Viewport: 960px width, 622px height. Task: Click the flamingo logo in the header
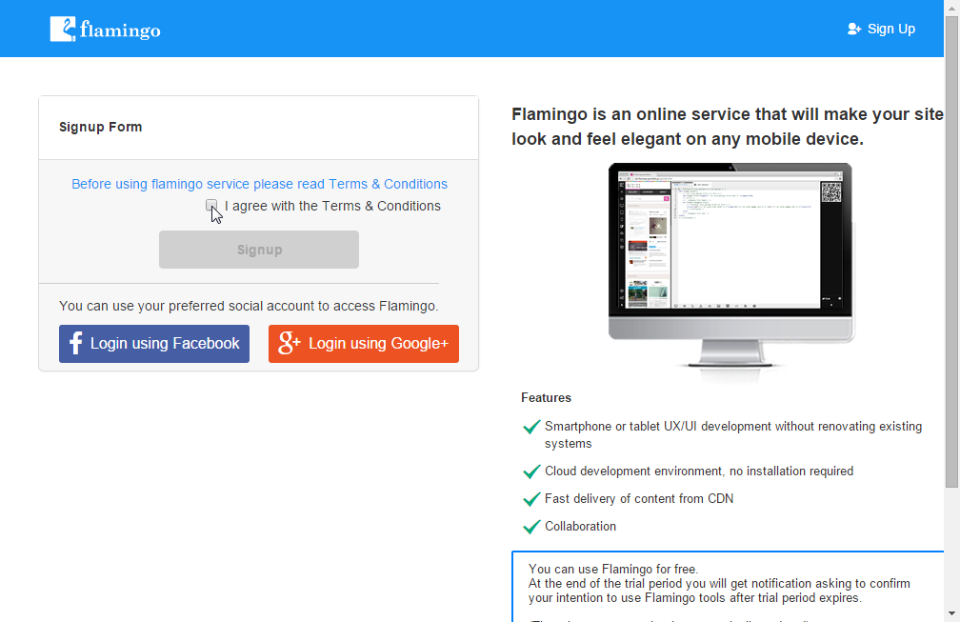(106, 30)
